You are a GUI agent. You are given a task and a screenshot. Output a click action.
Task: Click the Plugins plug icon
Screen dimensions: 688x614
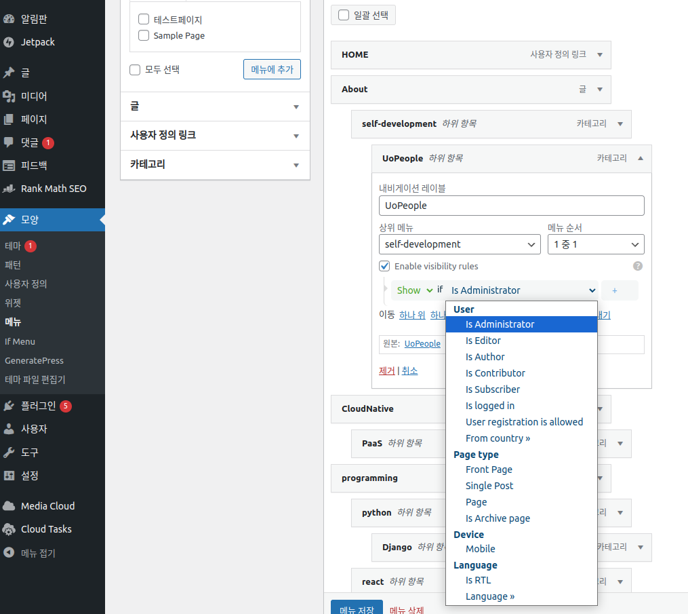coord(9,406)
